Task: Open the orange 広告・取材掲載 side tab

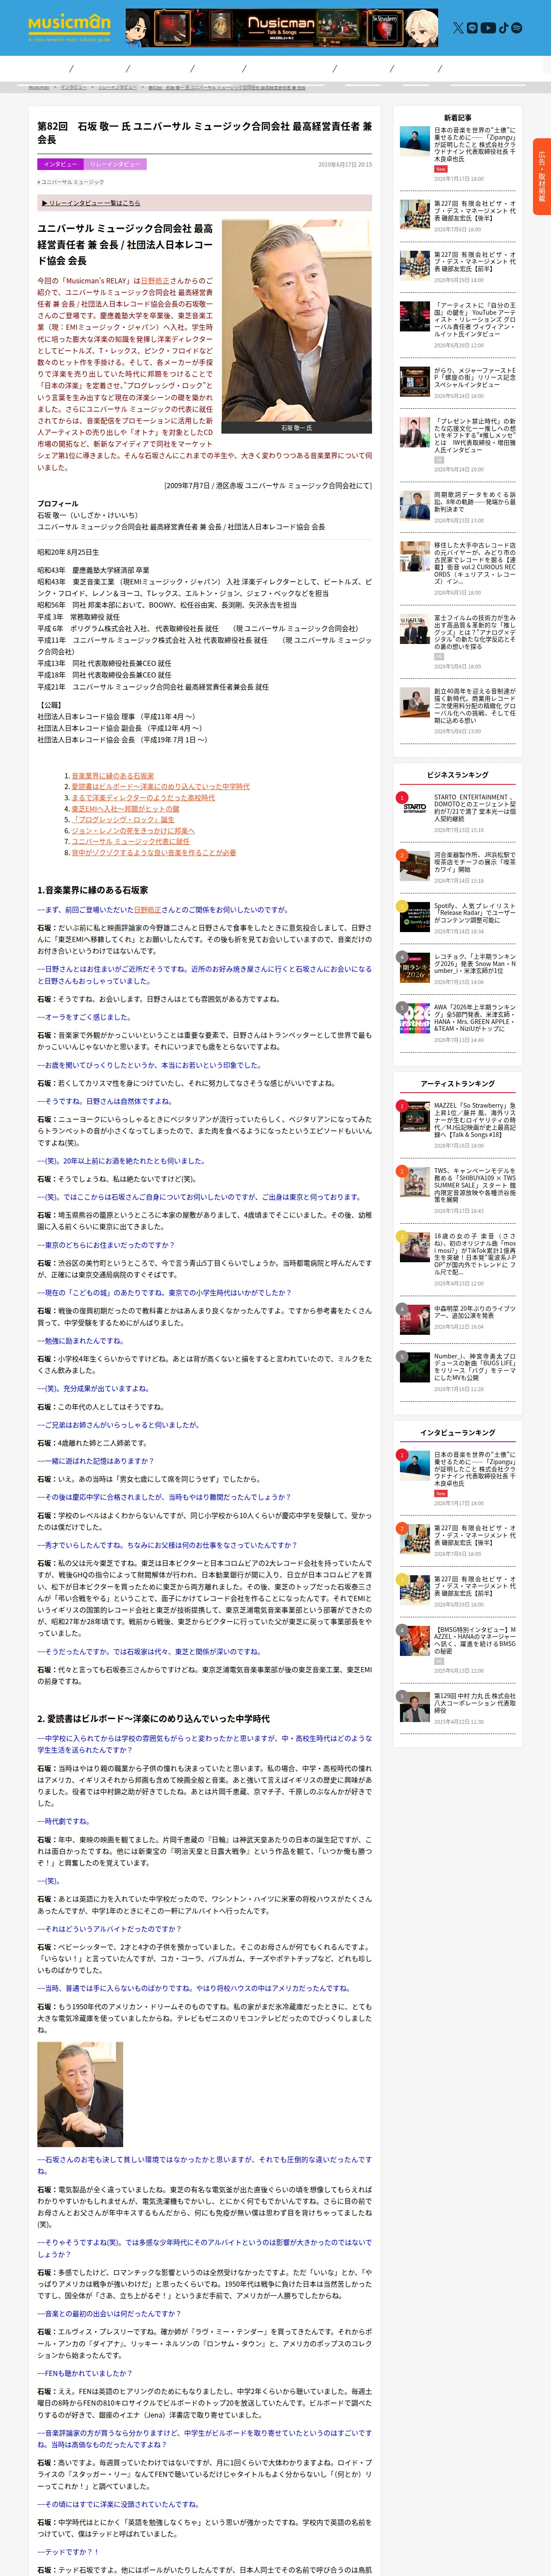Action: point(541,176)
